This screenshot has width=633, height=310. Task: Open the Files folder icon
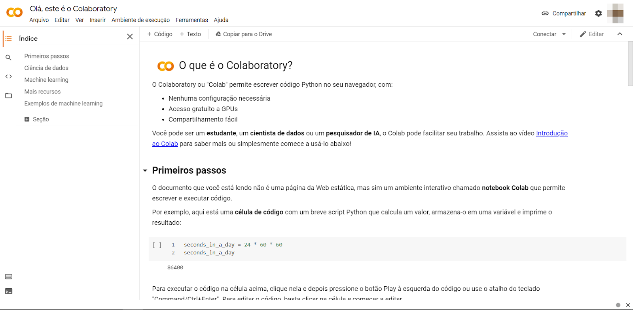tap(8, 95)
